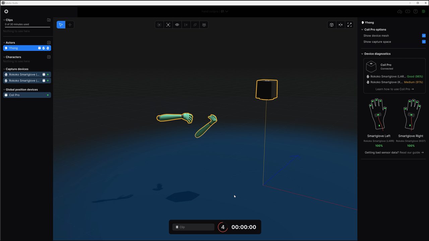Viewport: 429px width, 241px height.
Task: Open the eye visibility tool in the top toolbar
Action: coord(177,24)
